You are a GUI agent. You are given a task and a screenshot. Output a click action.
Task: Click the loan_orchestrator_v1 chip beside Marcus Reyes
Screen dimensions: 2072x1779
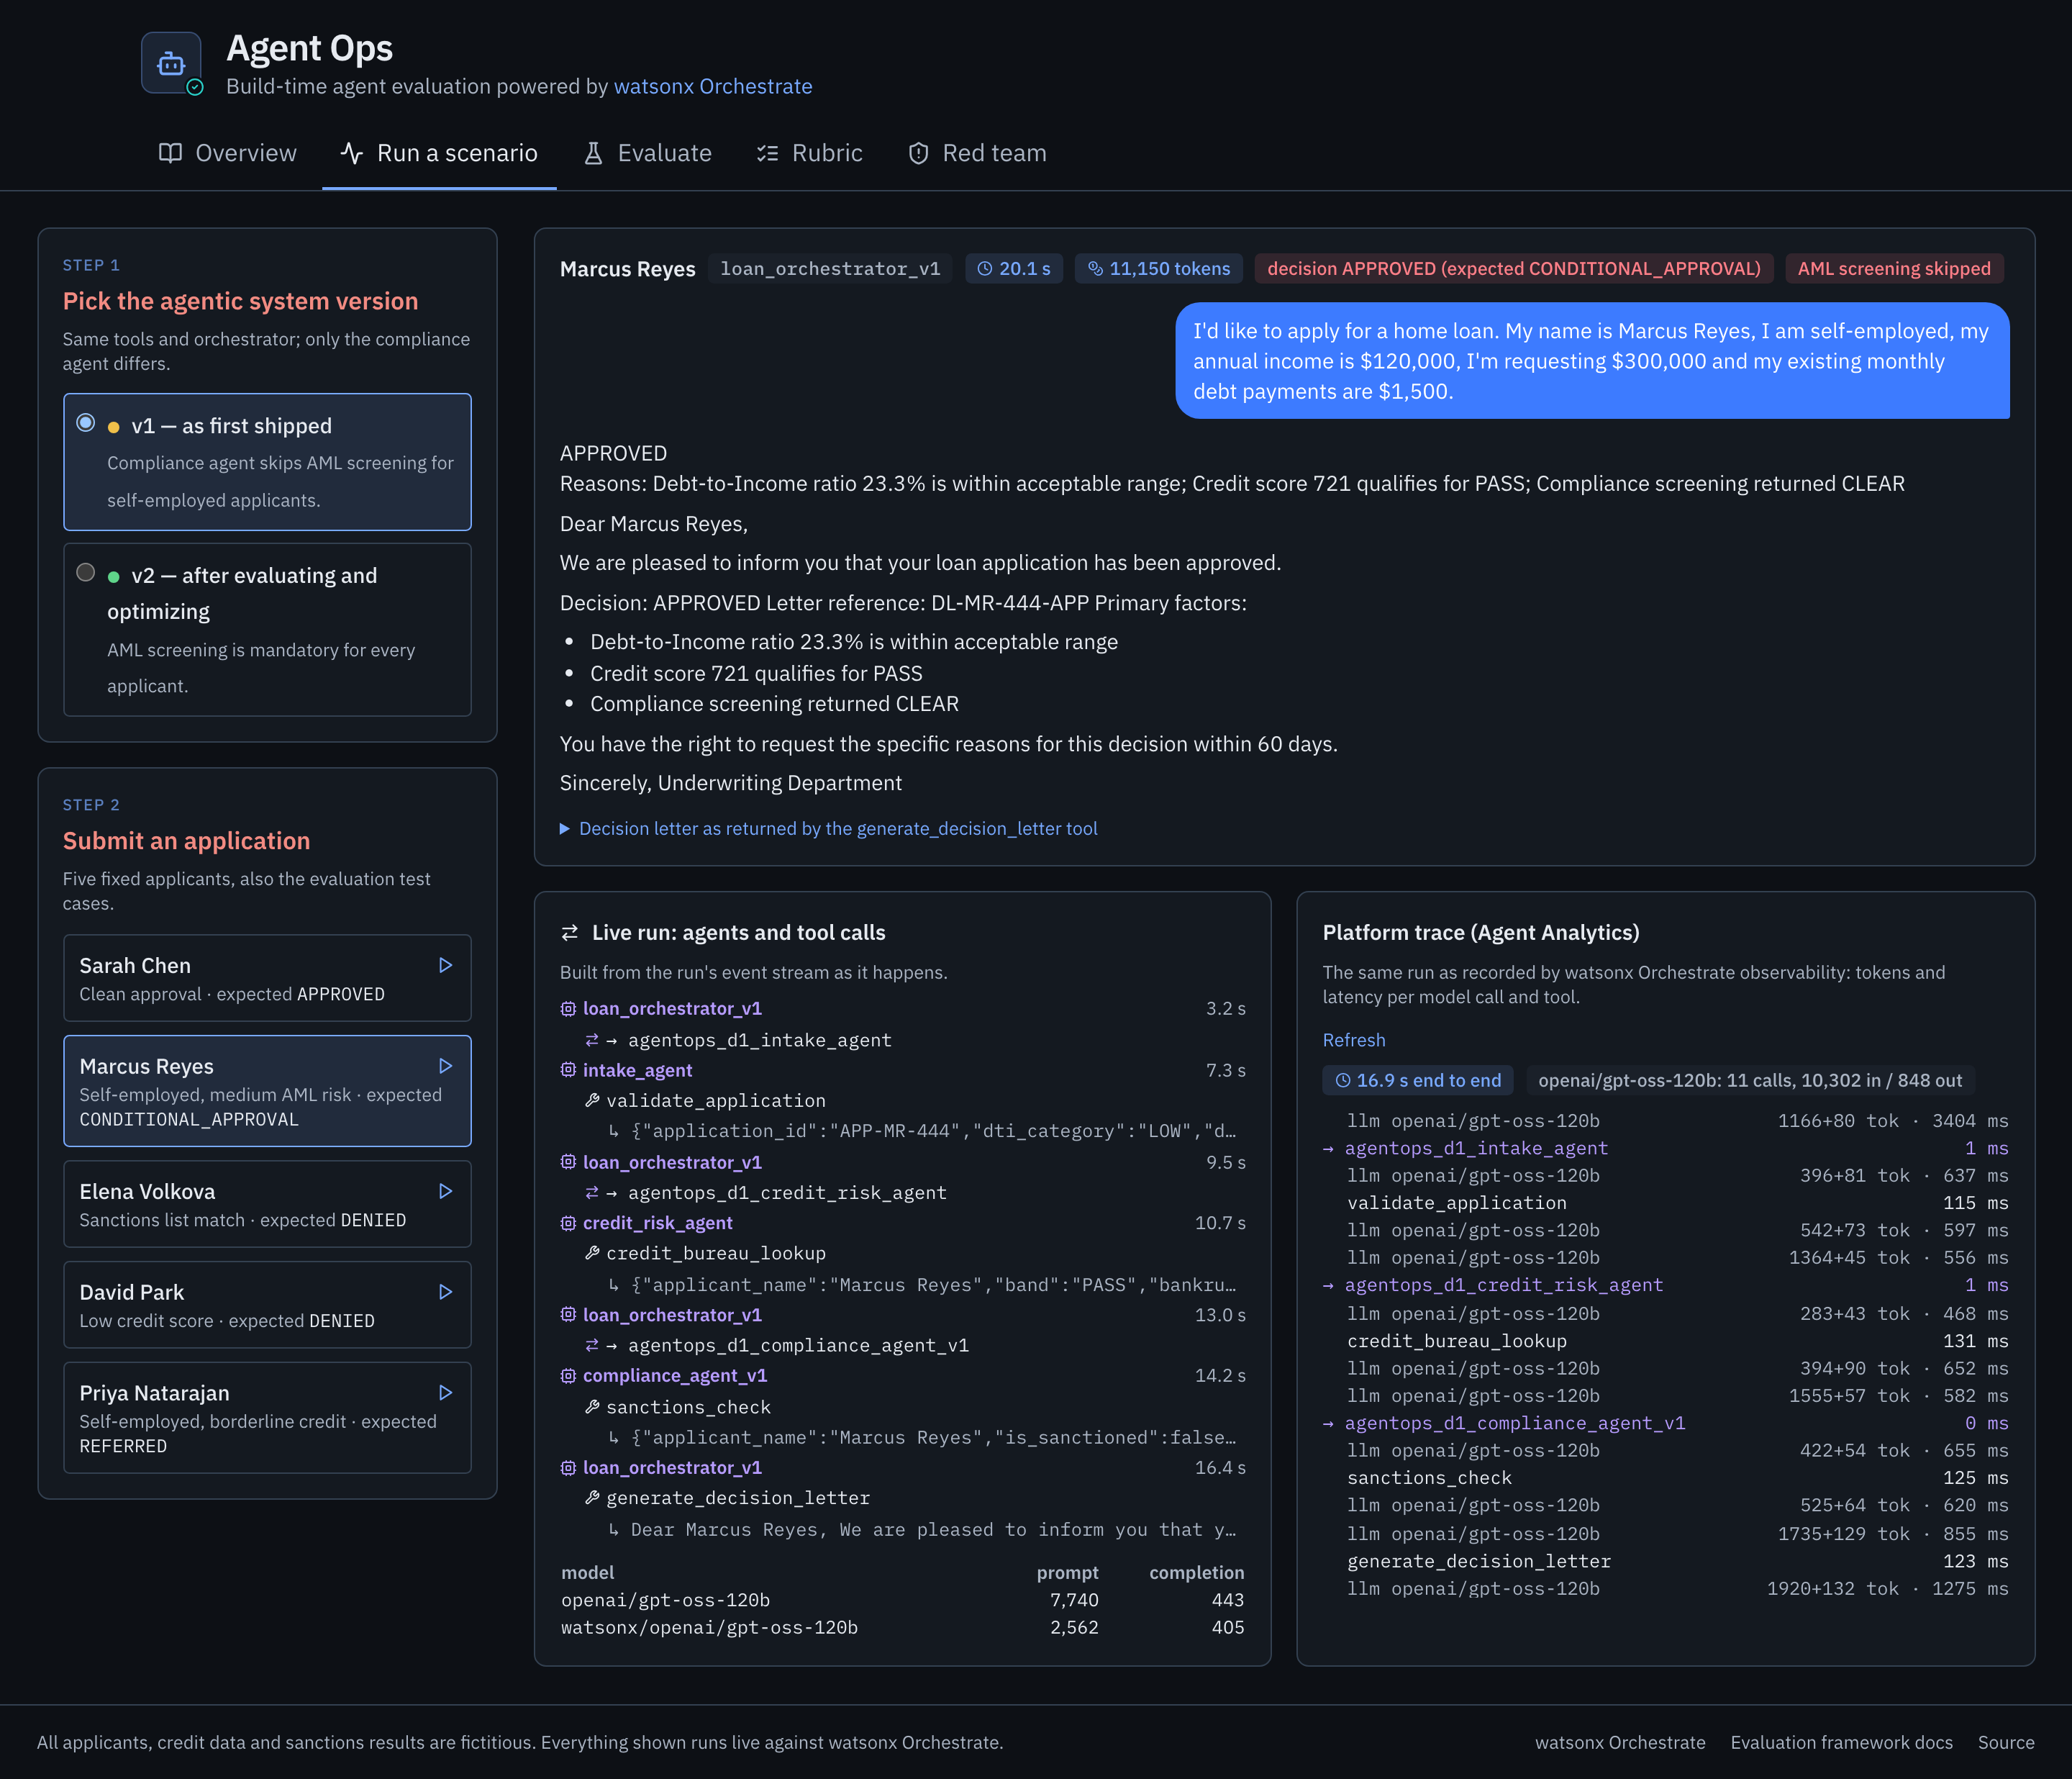coord(830,269)
